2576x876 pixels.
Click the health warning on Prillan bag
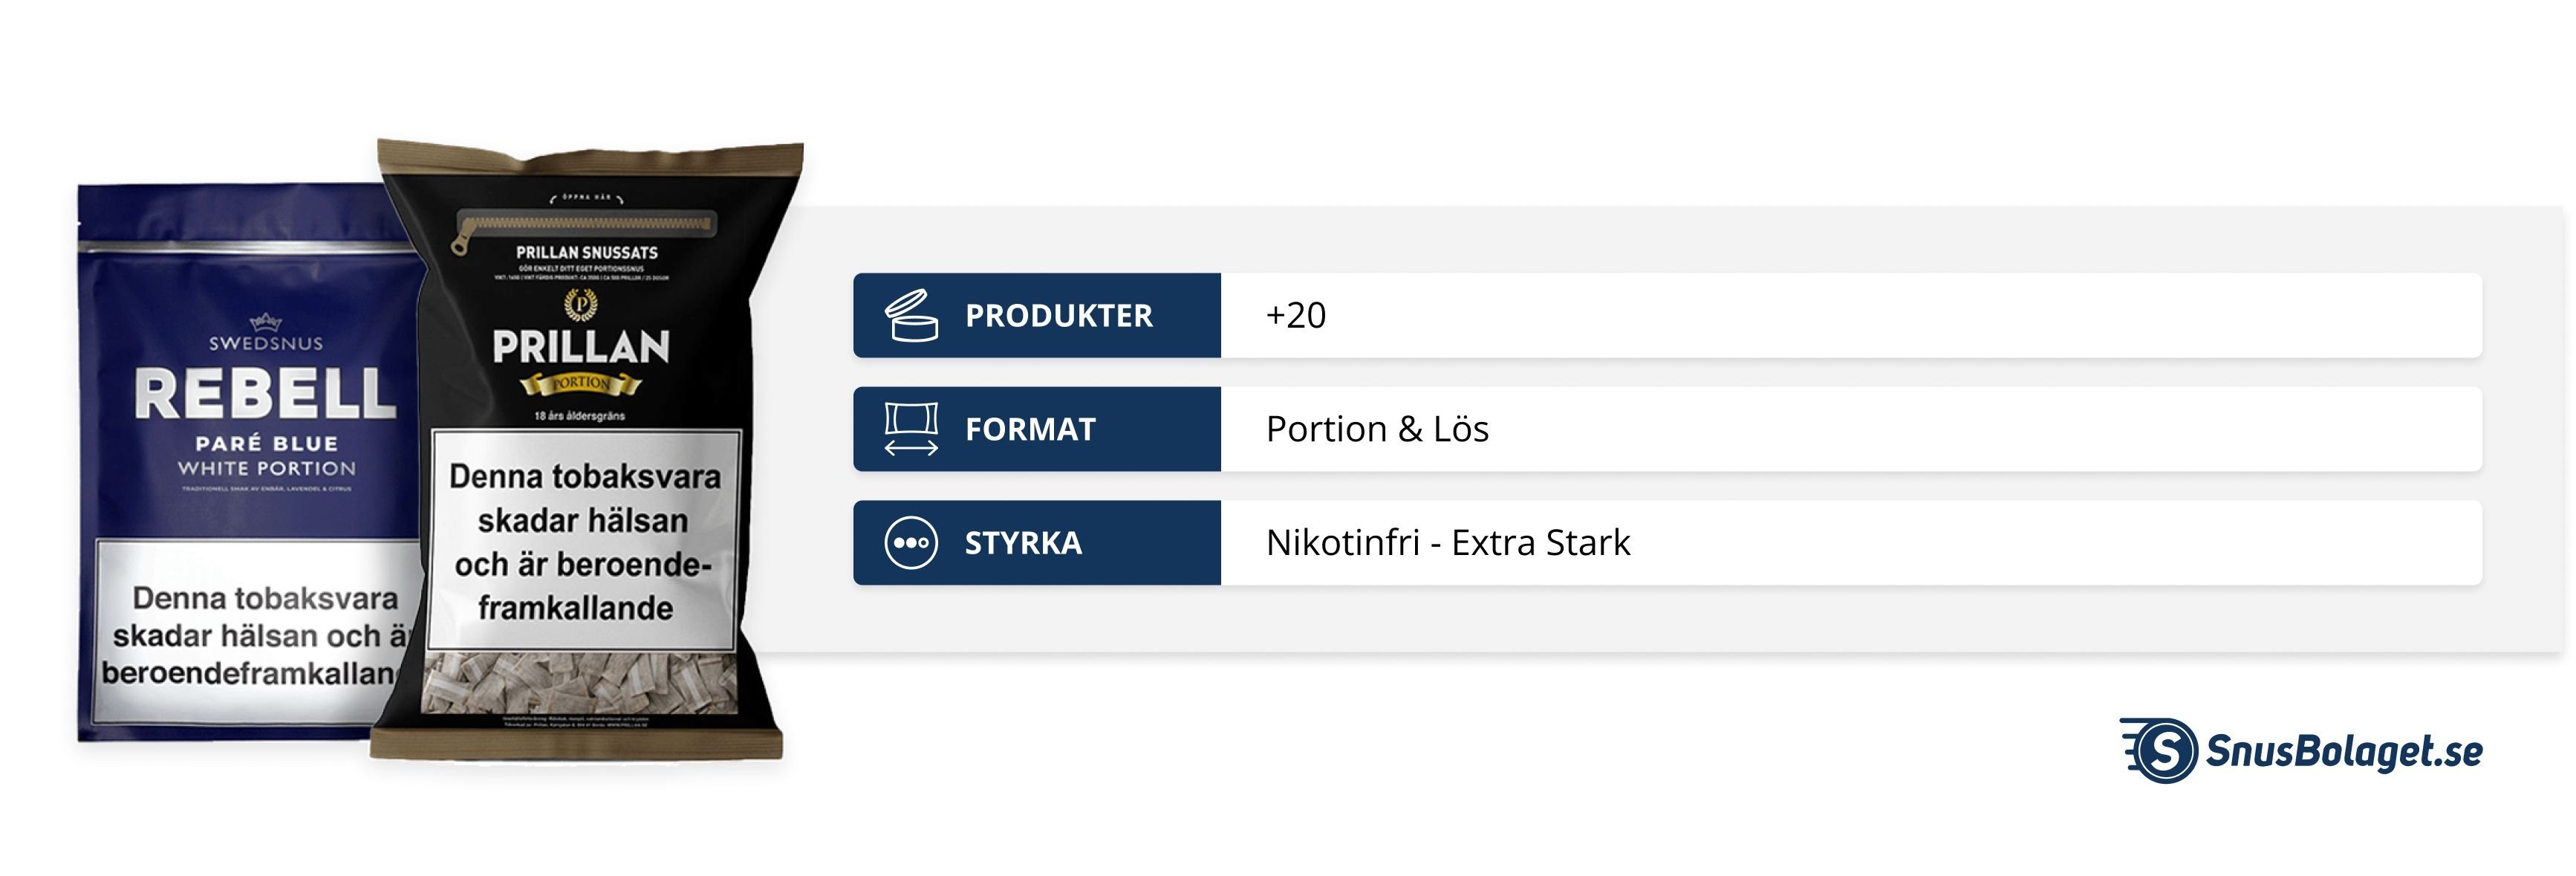coord(584,541)
